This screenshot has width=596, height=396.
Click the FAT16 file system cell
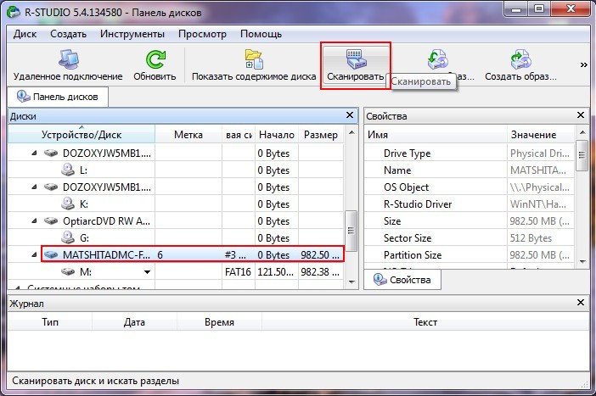(238, 272)
